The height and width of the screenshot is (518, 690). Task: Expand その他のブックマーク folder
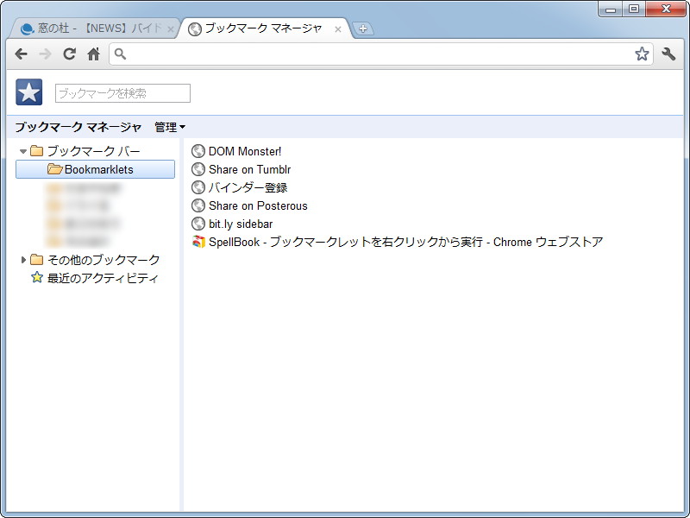click(22, 259)
